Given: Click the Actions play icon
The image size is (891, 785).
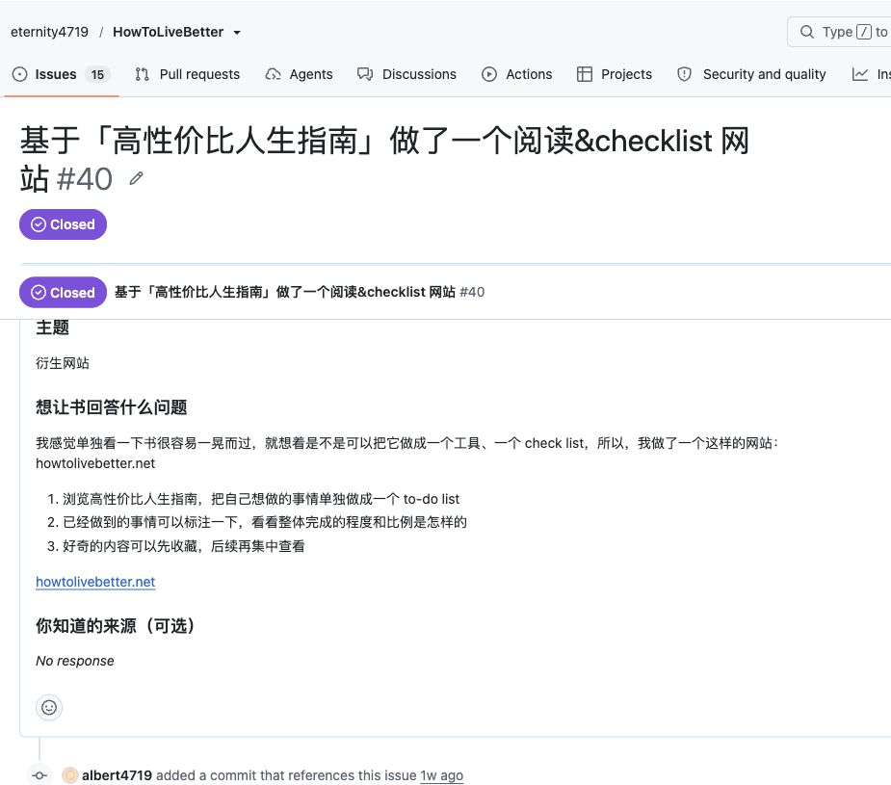Looking at the screenshot, I should click(x=488, y=74).
